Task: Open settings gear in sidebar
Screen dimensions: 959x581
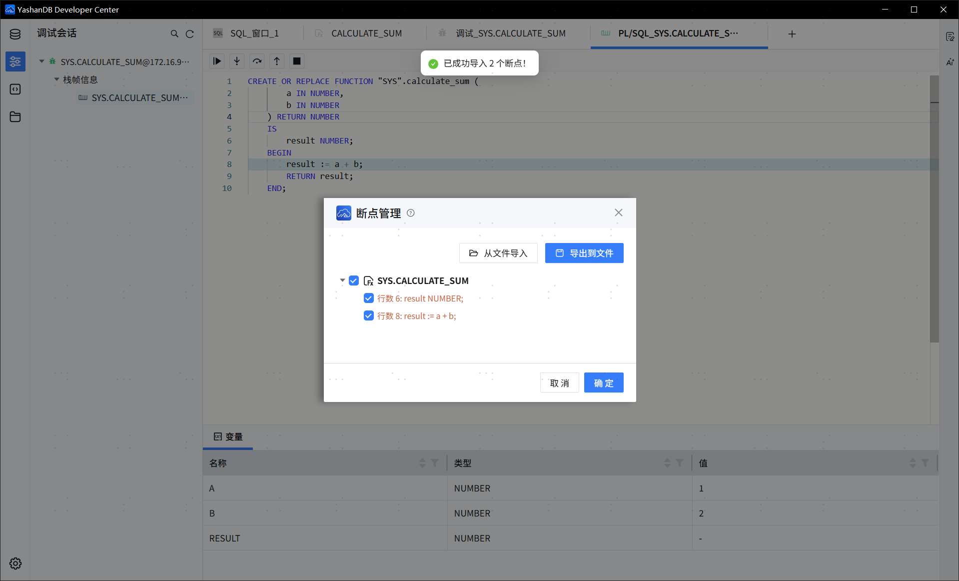Action: click(x=15, y=563)
